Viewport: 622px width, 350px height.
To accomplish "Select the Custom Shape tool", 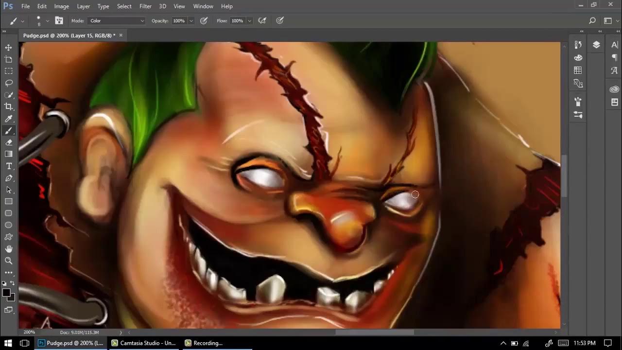I will click(x=8, y=237).
